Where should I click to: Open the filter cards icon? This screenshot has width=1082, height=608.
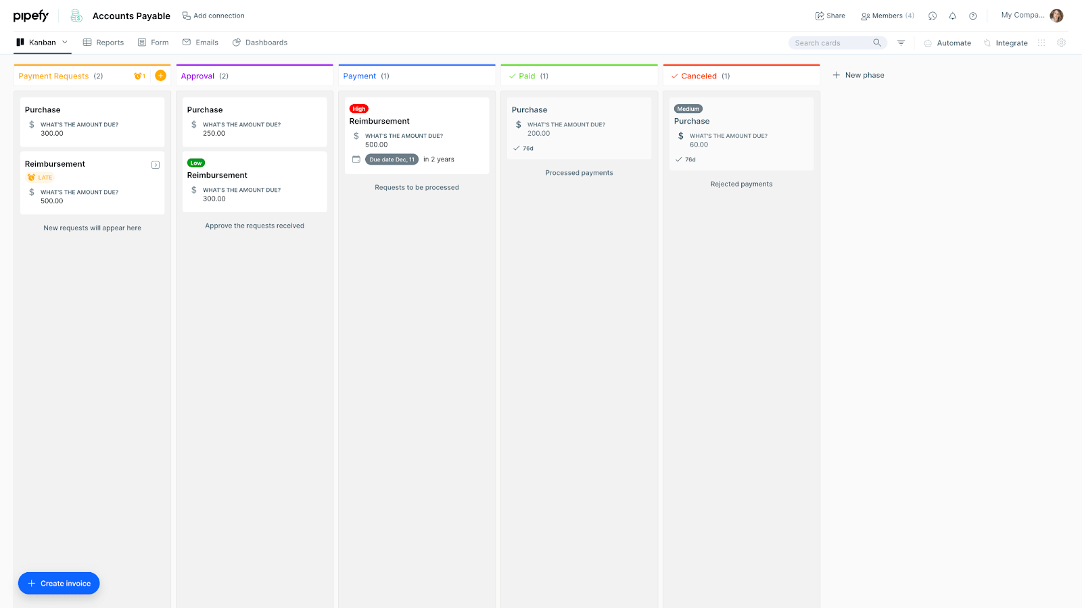point(901,43)
